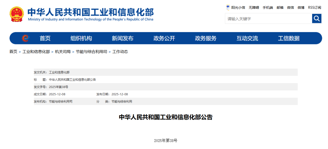Click the red swirl icon in navigation bar
The image size is (328, 149).
(x=26, y=38)
